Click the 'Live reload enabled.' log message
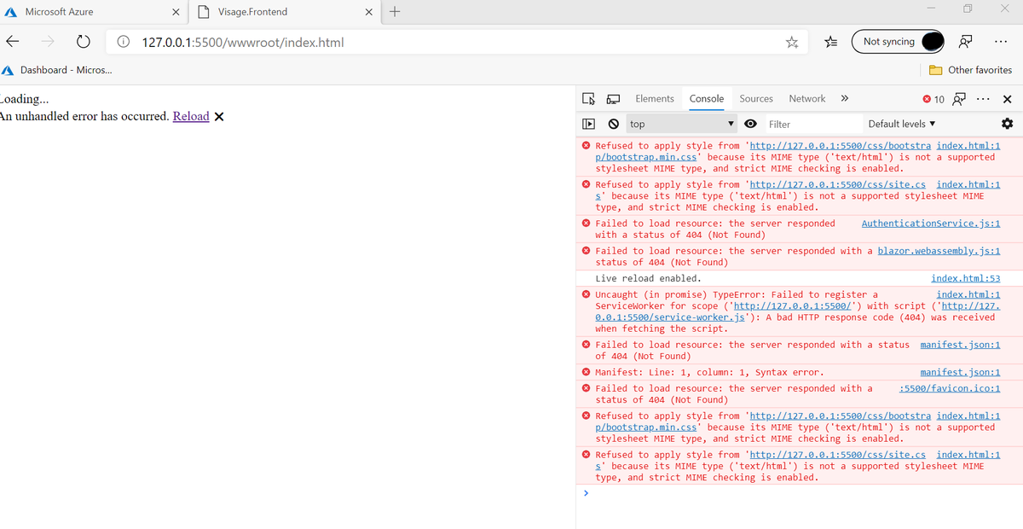Viewport: 1023px width, 529px height. pyautogui.click(x=649, y=278)
